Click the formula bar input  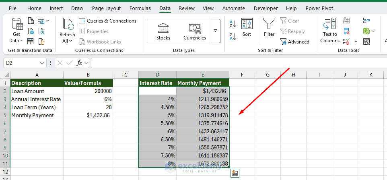pos(239,63)
